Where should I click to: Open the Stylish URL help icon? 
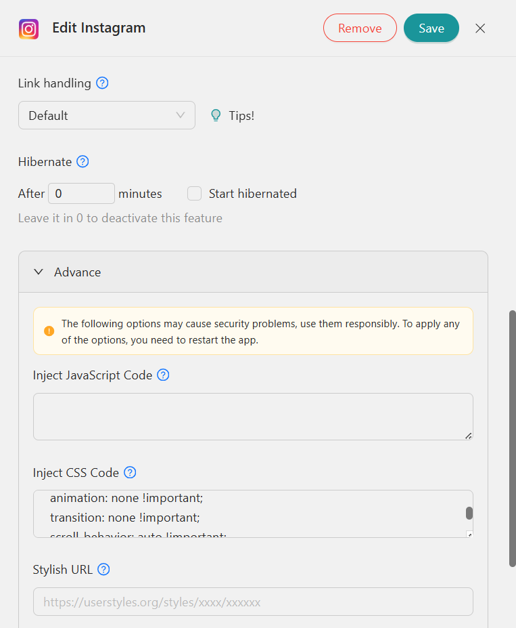(x=103, y=569)
